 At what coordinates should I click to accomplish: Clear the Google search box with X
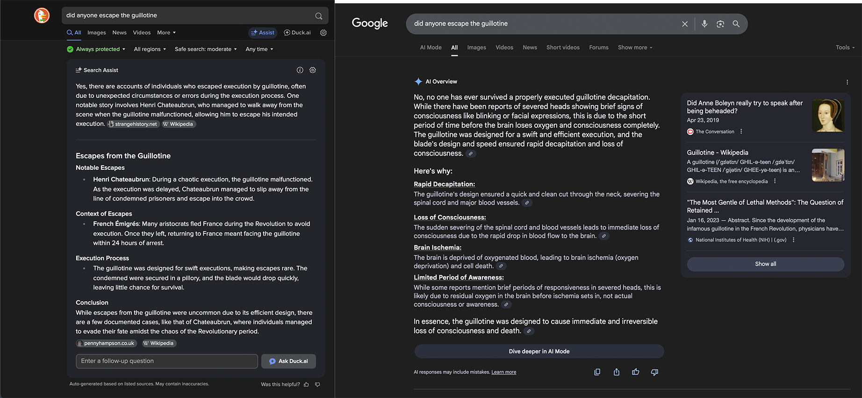pyautogui.click(x=685, y=24)
